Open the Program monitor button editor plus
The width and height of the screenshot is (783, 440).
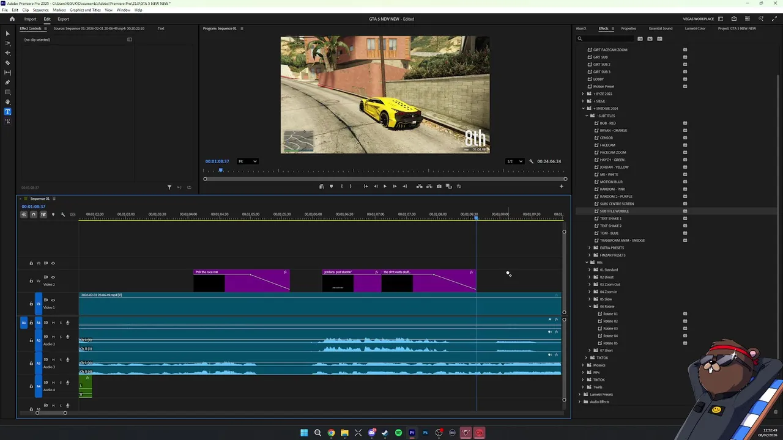point(562,186)
